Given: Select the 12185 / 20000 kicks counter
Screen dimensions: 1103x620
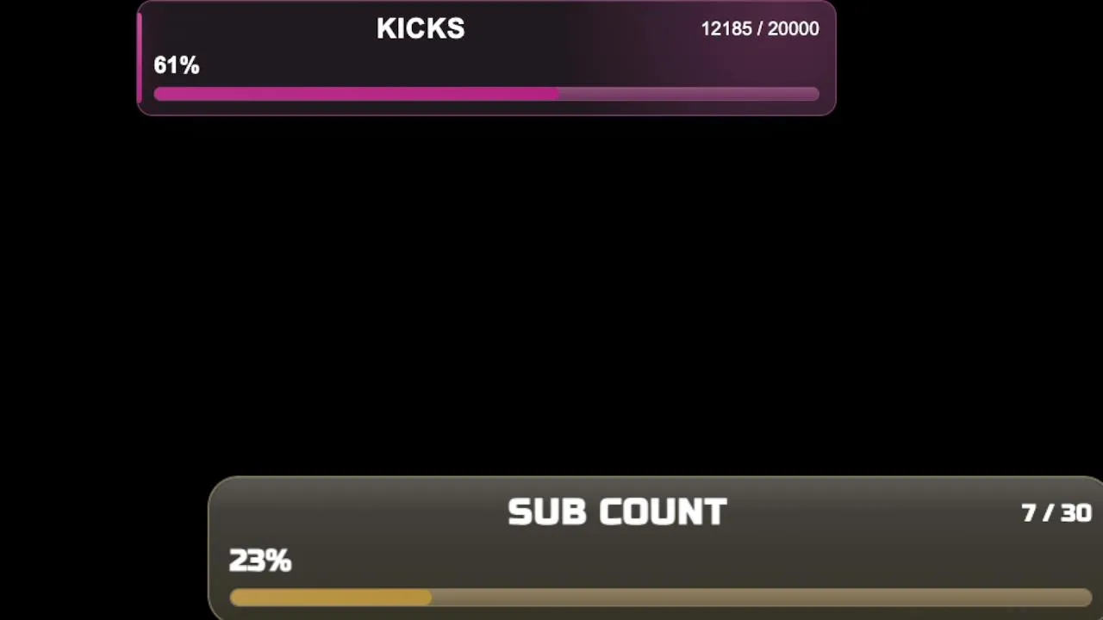Looking at the screenshot, I should click(760, 28).
